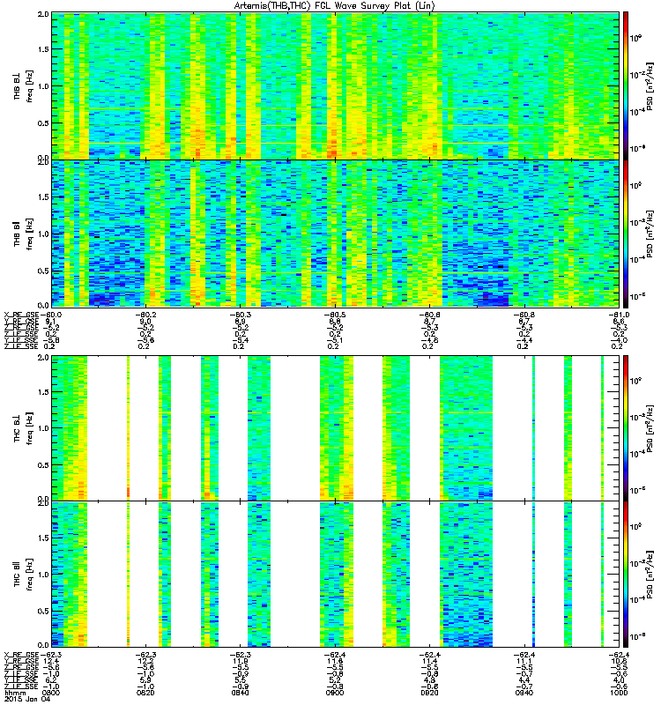Click the '1.5' tick of THC B⊥ axis

tap(43, 391)
